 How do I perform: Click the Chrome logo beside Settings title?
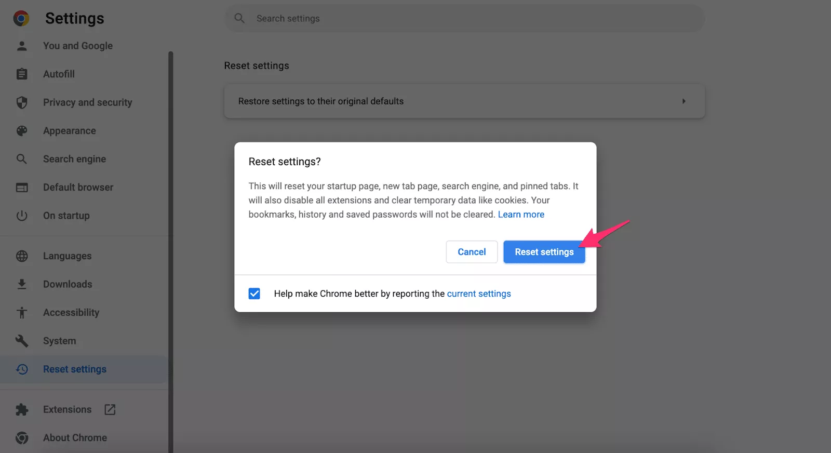(x=21, y=19)
